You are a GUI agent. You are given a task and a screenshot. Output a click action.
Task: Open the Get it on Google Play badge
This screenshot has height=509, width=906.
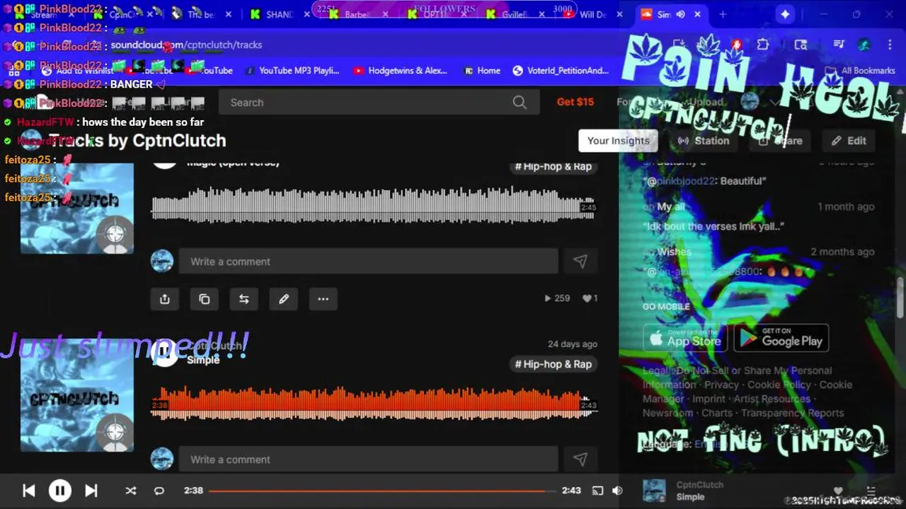781,339
